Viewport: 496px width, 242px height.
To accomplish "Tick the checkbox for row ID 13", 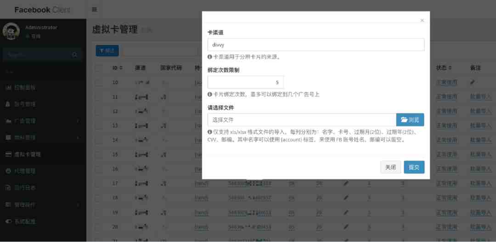I will [99, 126].
